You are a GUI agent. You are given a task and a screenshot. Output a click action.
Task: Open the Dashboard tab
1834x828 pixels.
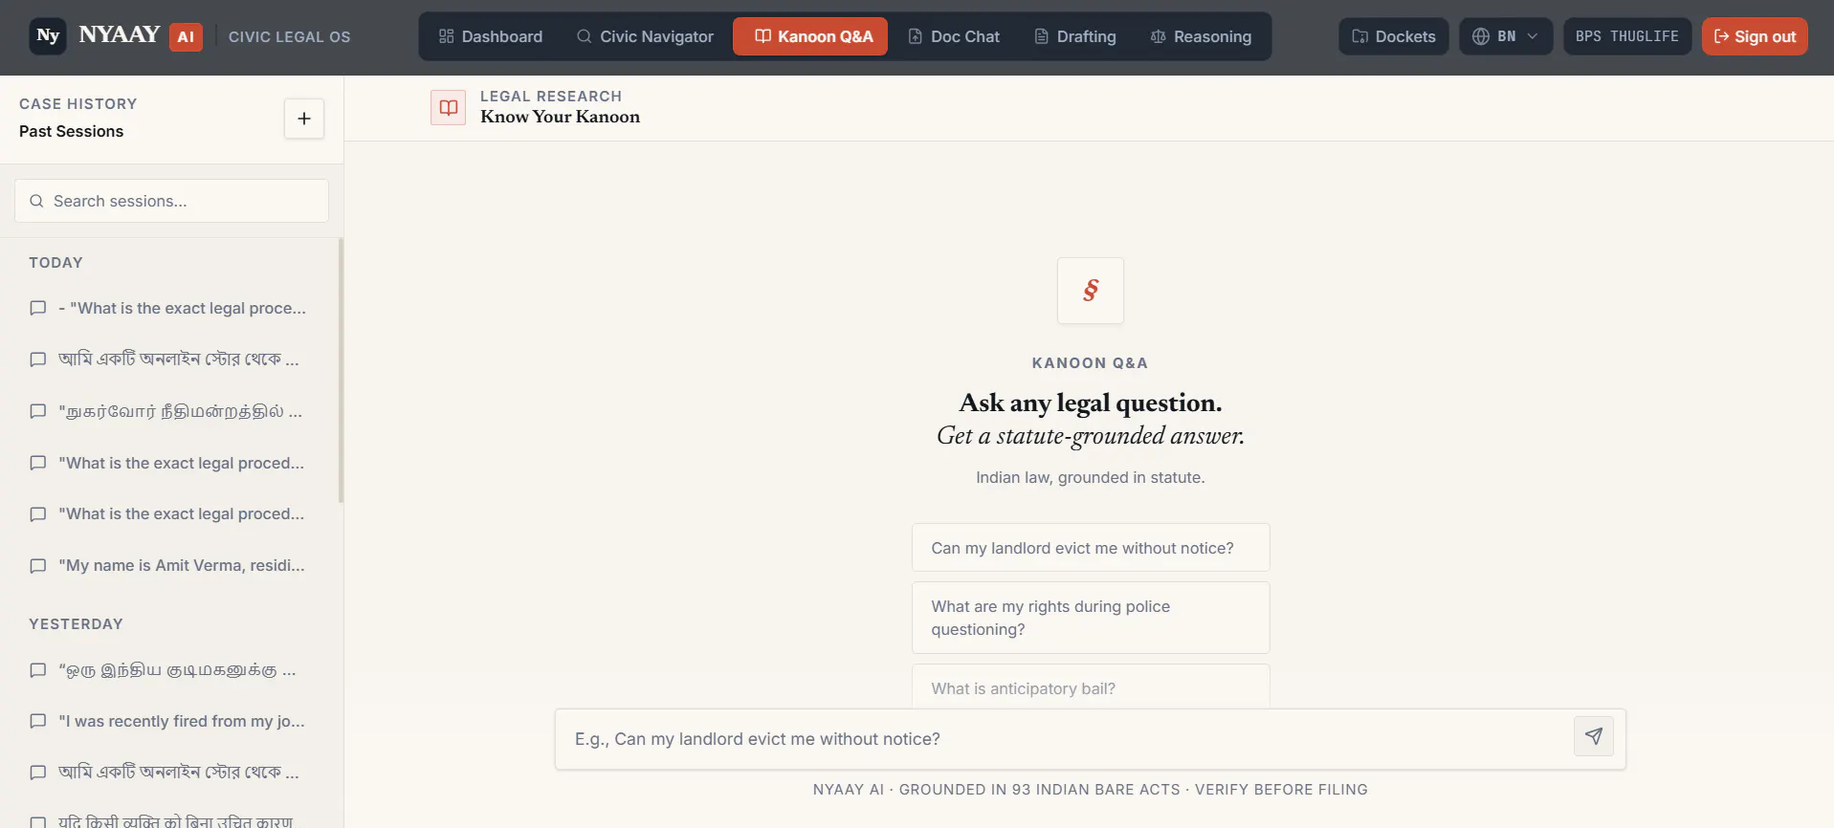coord(490,36)
